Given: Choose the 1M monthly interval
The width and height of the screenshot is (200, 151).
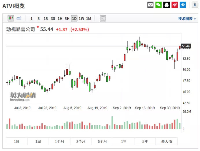Looking at the screenshot, I should (x=88, y=19).
